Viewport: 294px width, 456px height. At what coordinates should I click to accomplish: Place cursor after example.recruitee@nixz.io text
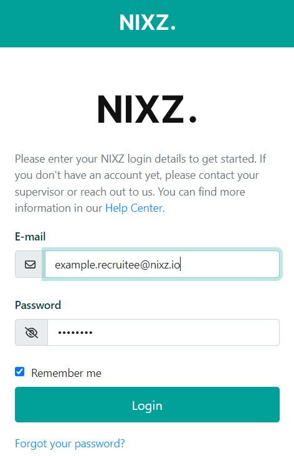(181, 264)
